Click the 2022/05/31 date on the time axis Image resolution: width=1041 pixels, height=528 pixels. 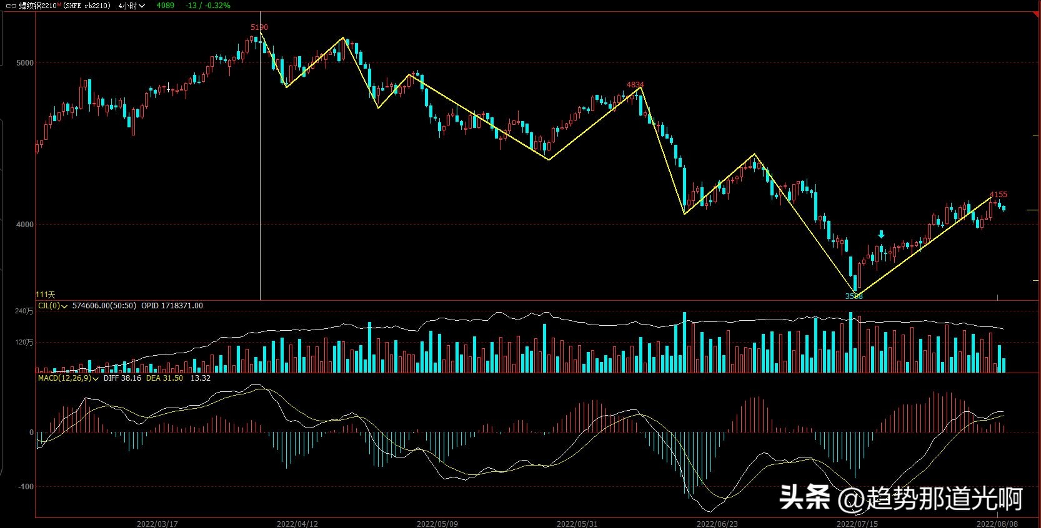(577, 524)
